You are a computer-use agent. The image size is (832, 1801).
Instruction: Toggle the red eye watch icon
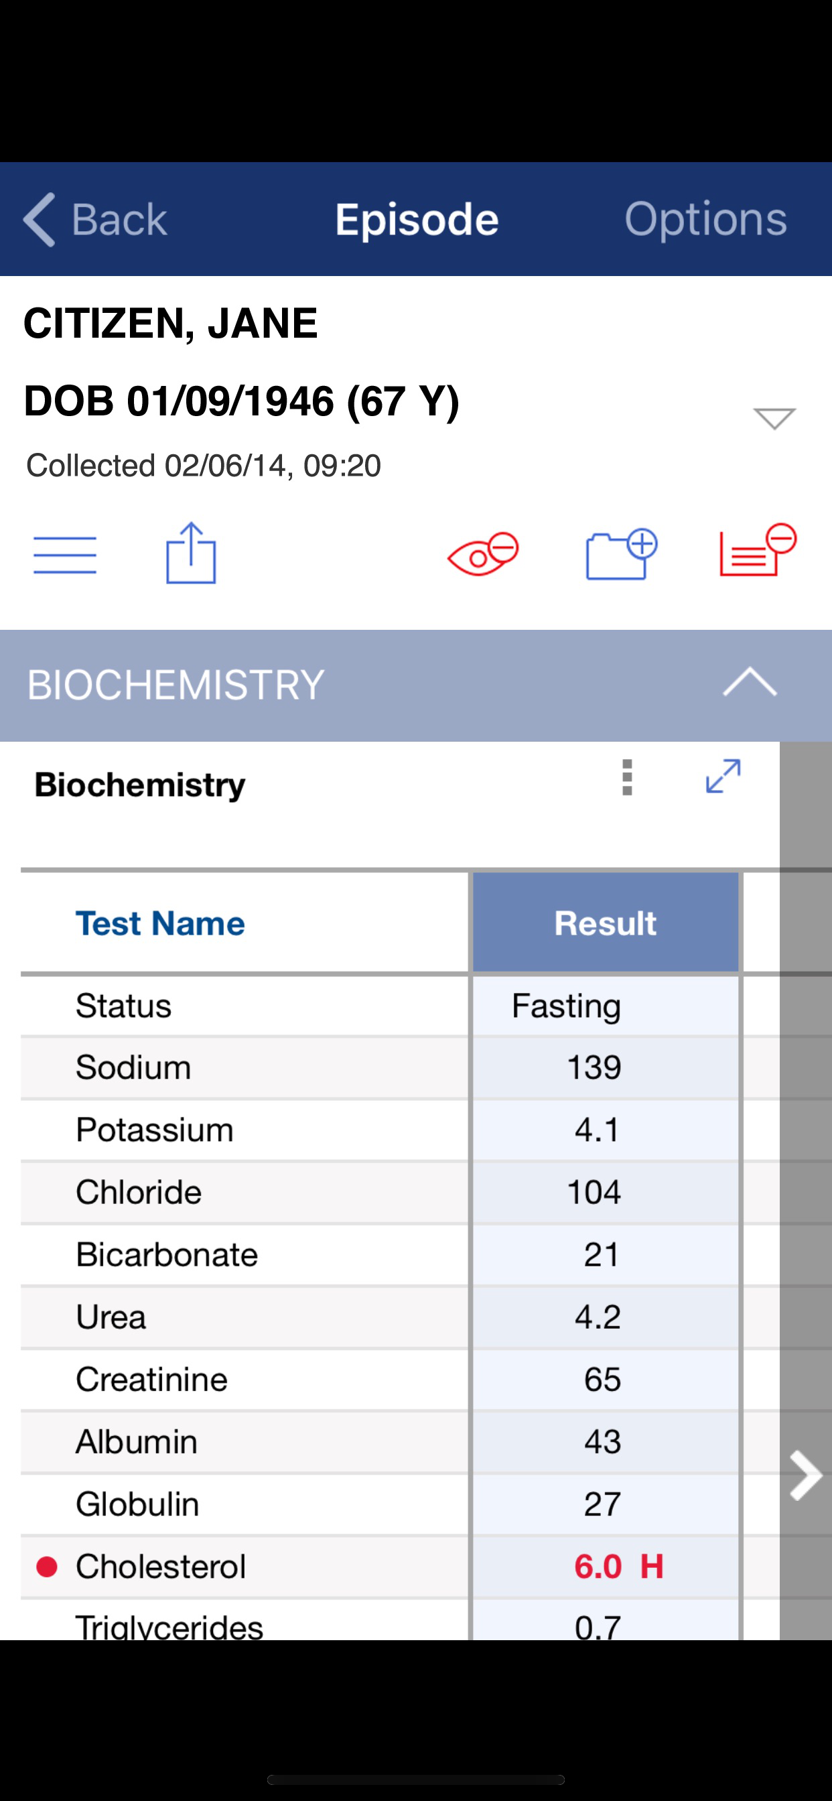click(483, 553)
